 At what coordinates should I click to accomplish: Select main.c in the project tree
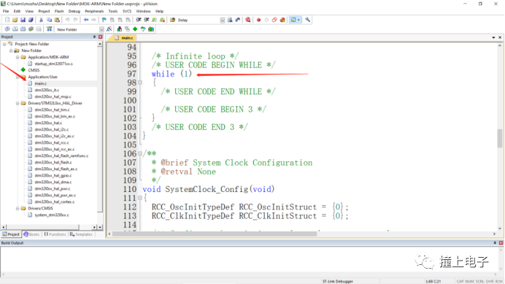(41, 83)
